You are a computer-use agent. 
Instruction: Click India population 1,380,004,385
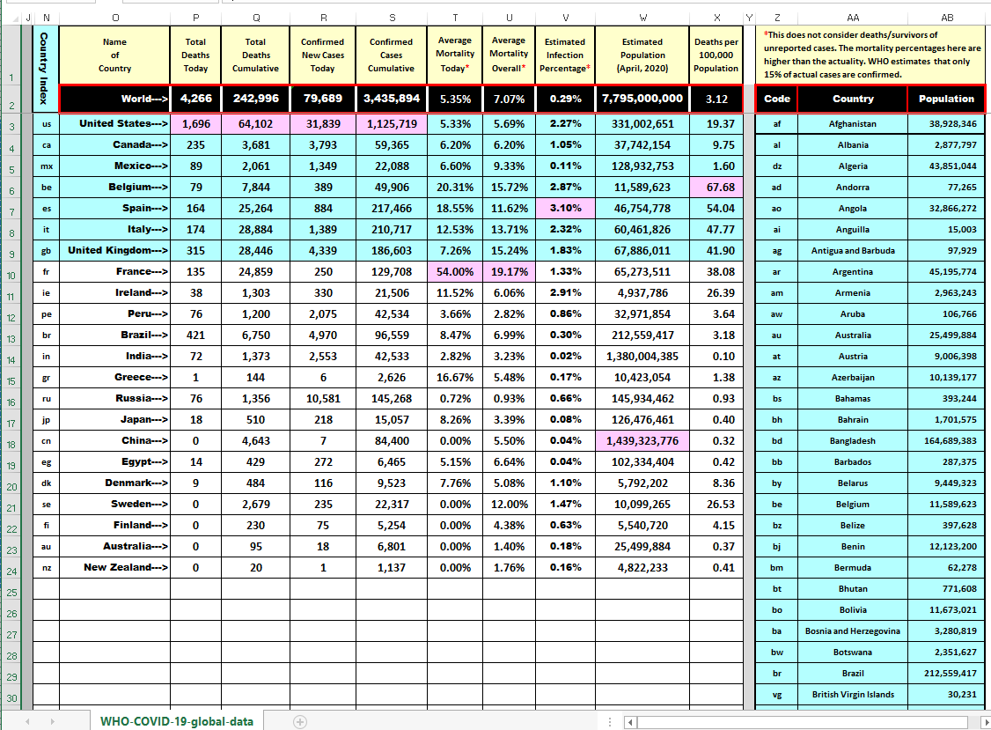click(x=642, y=356)
